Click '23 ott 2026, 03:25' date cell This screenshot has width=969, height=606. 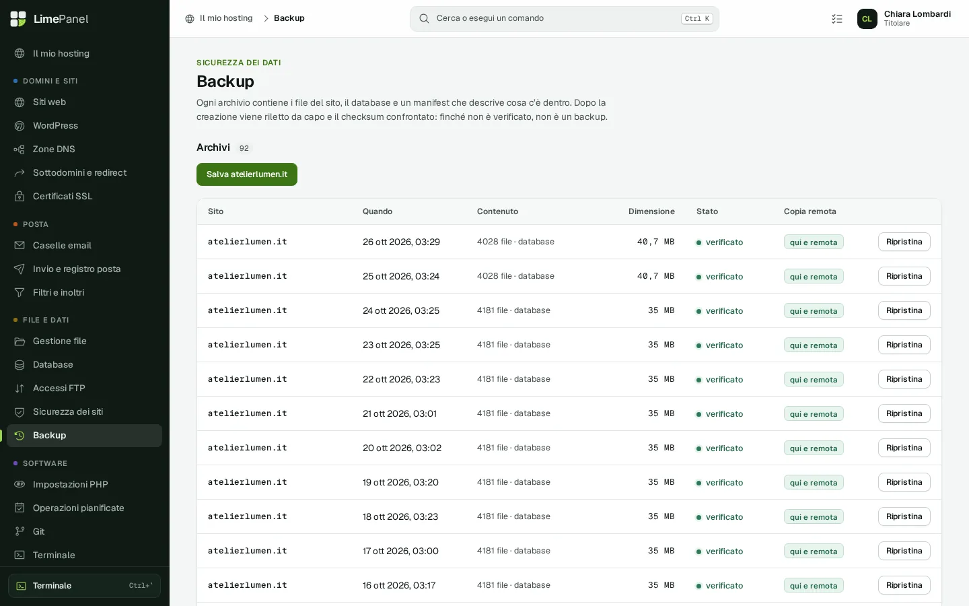[x=401, y=345]
